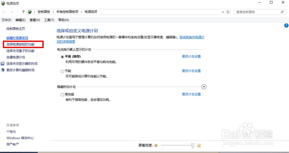Select the 平衡 (推荐) power plan radio button
289x153 pixels.
(x=62, y=57)
